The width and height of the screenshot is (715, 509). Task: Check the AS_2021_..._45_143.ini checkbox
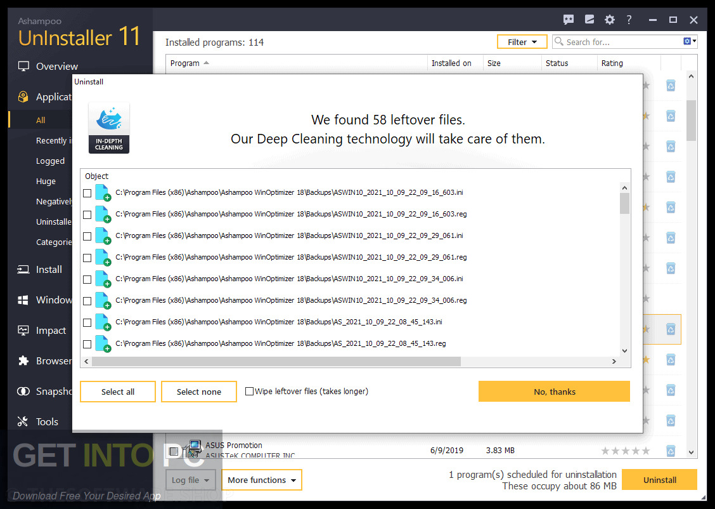[87, 323]
